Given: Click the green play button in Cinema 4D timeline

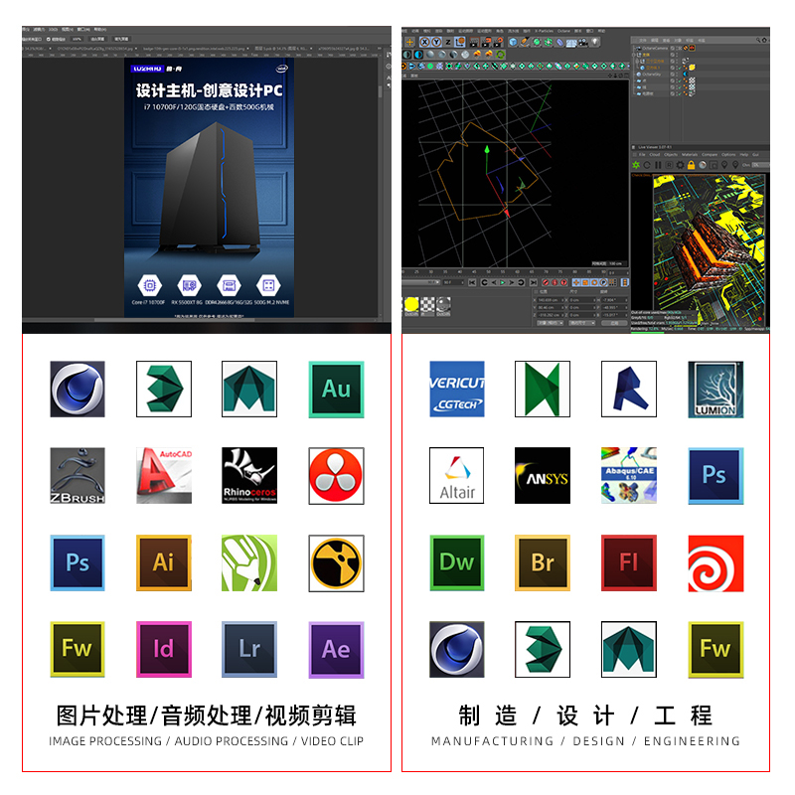Looking at the screenshot, I should click(x=503, y=283).
